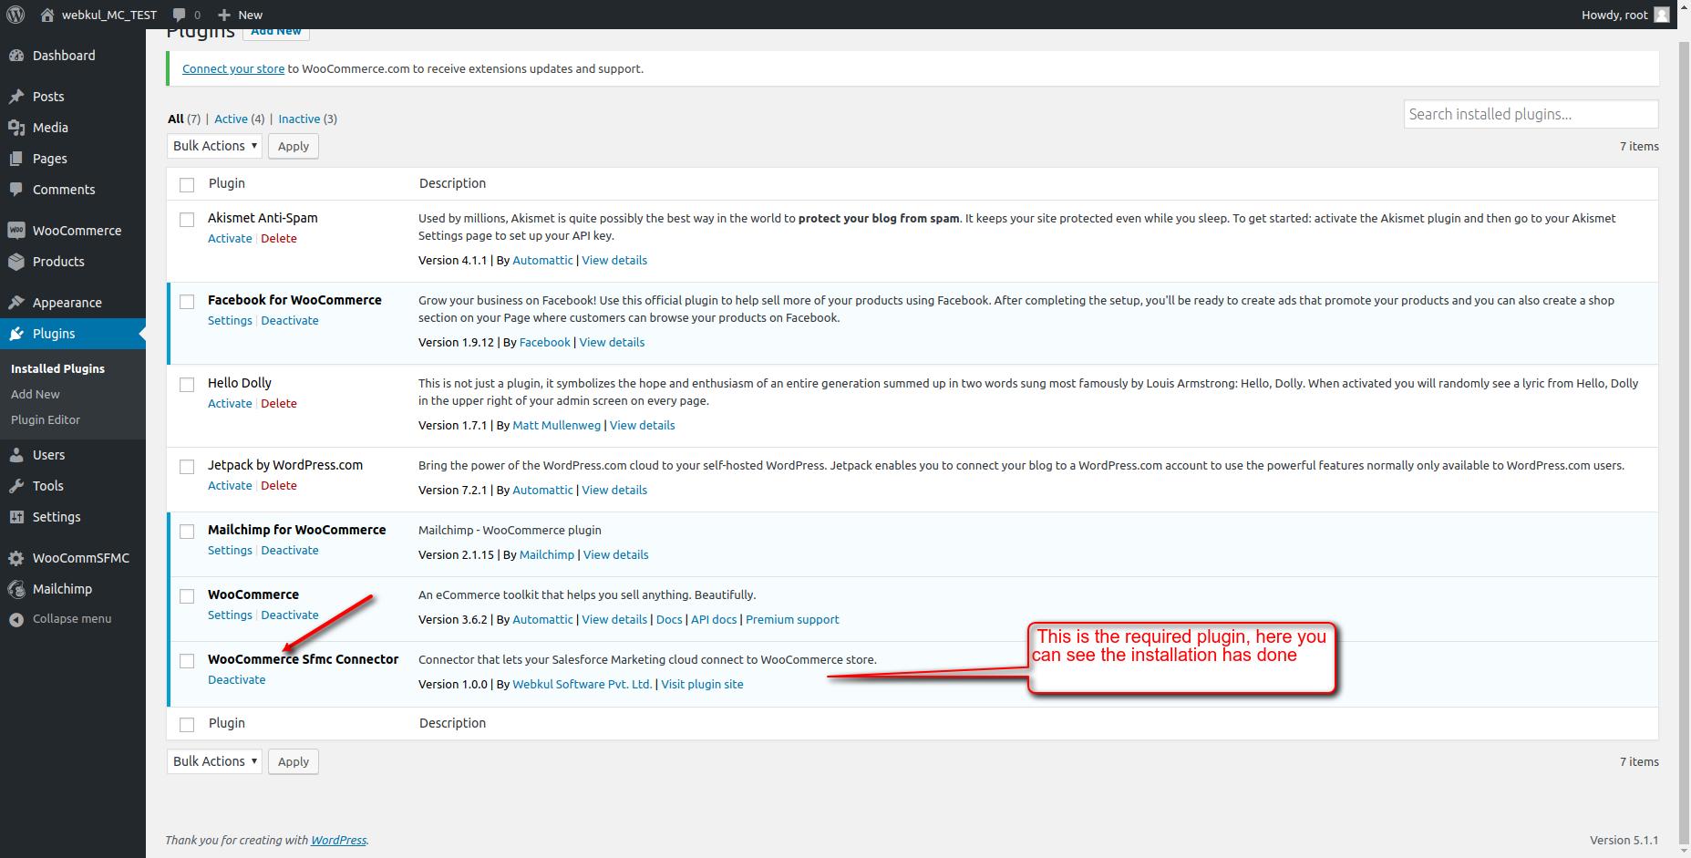
Task: Check the Akismet Anti-Spam checkbox
Action: 187,220
